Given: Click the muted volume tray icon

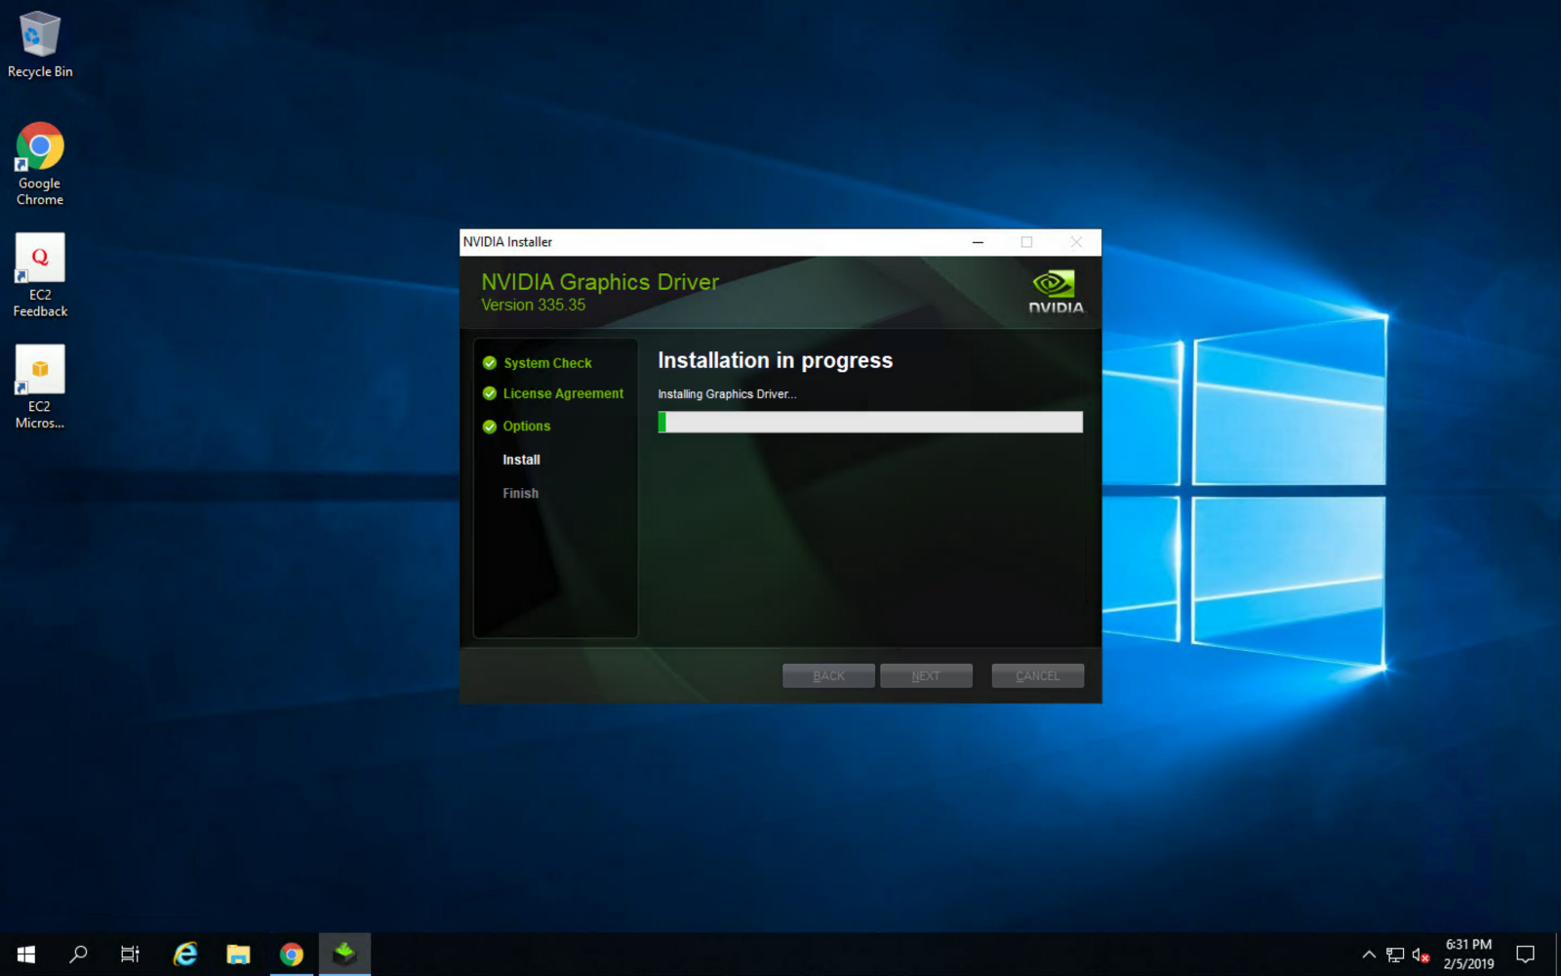Looking at the screenshot, I should 1421,955.
